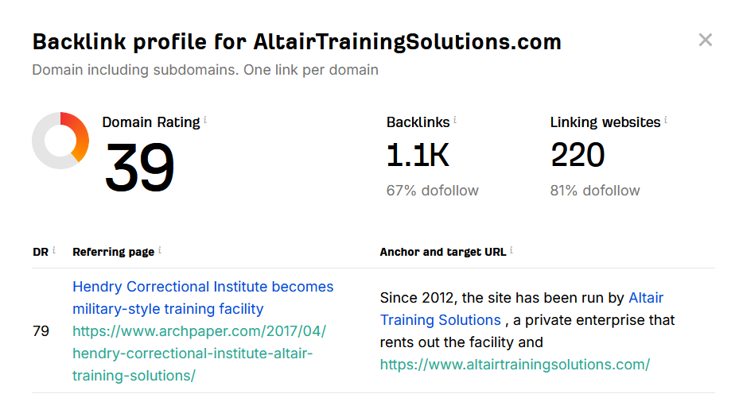The image size is (739, 394).
Task: Open the archpaper.com referring page URL
Action: 199,353
